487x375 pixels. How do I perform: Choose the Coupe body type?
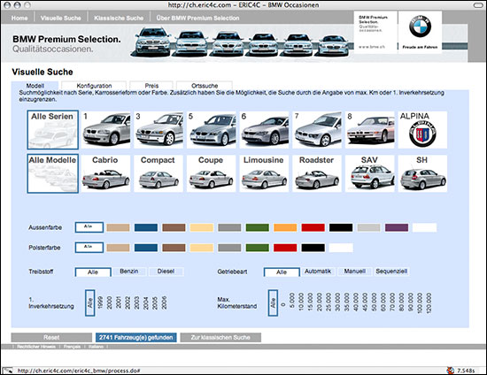(x=212, y=173)
